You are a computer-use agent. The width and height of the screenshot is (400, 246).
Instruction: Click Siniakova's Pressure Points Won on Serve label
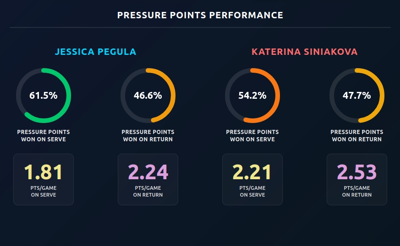[x=252, y=135]
